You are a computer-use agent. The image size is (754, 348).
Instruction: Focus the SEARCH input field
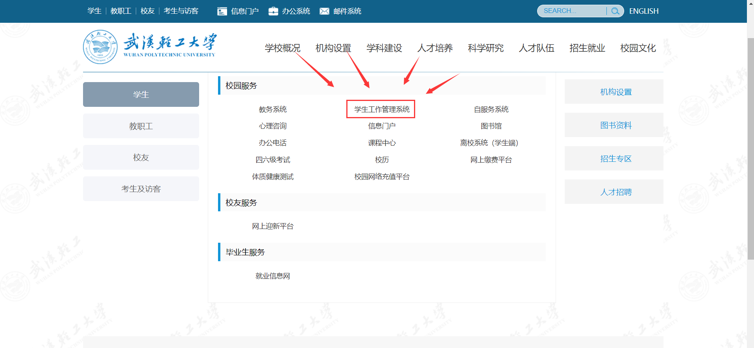[x=573, y=11]
